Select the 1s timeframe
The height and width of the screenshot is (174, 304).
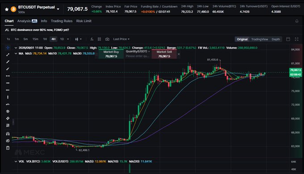click(x=8, y=39)
